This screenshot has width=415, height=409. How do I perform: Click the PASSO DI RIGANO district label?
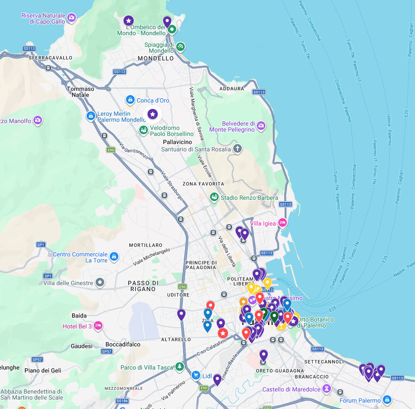pyautogui.click(x=143, y=286)
